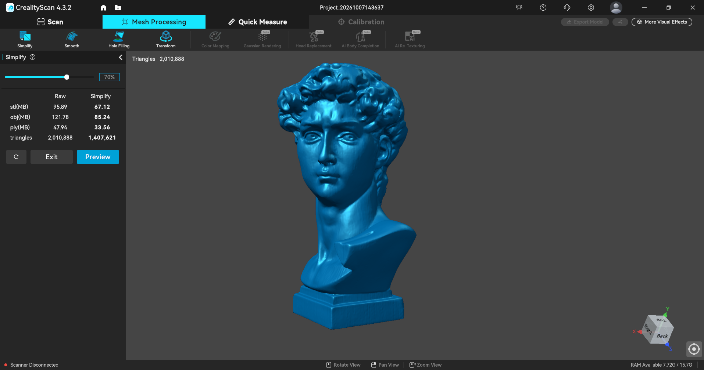Open the Transform tool
Screen dimensions: 704x370
pyautogui.click(x=166, y=39)
